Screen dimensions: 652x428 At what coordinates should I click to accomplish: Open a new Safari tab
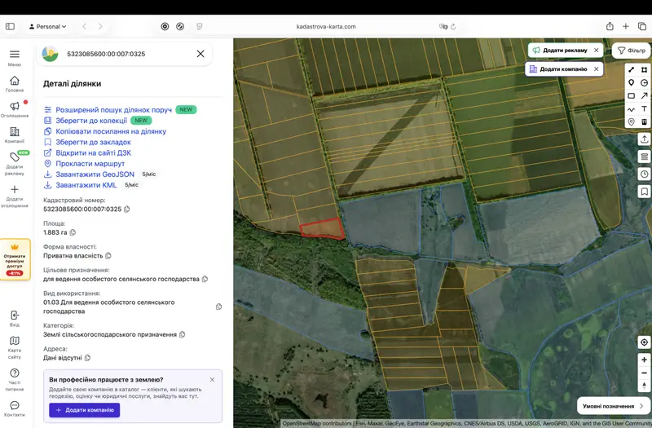click(x=625, y=27)
